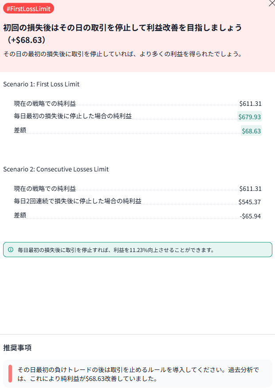The height and width of the screenshot is (392, 275).
Task: Click 現在の戦略での純利益 label under Scenario 1
Action: (45, 104)
